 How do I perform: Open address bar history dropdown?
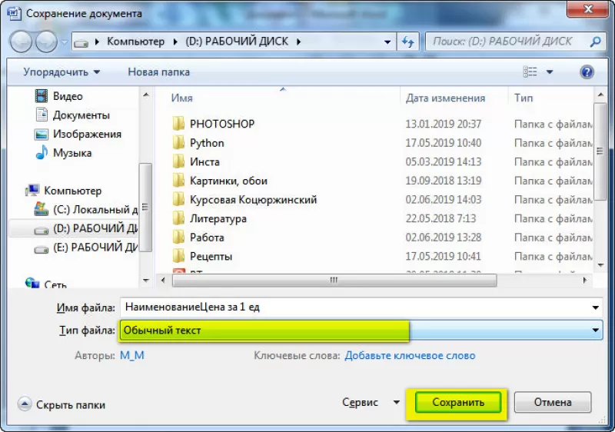click(x=387, y=42)
